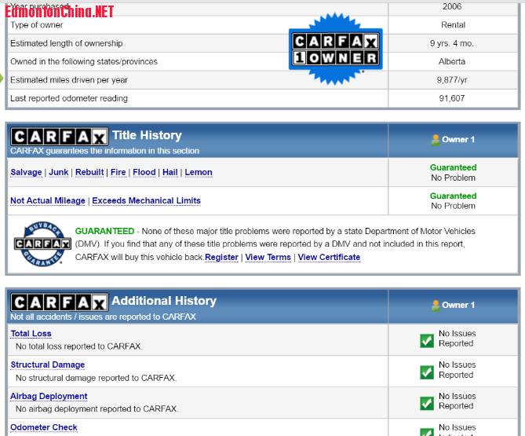Click the CARFAX logo beside Additional History
Screen dimensions: 525x436
coord(59,302)
